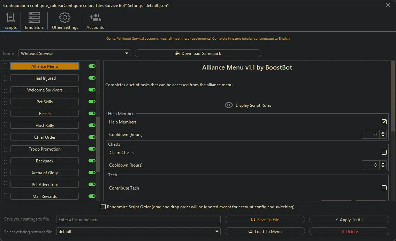Click drag handle next to Pet Skills

6,102
